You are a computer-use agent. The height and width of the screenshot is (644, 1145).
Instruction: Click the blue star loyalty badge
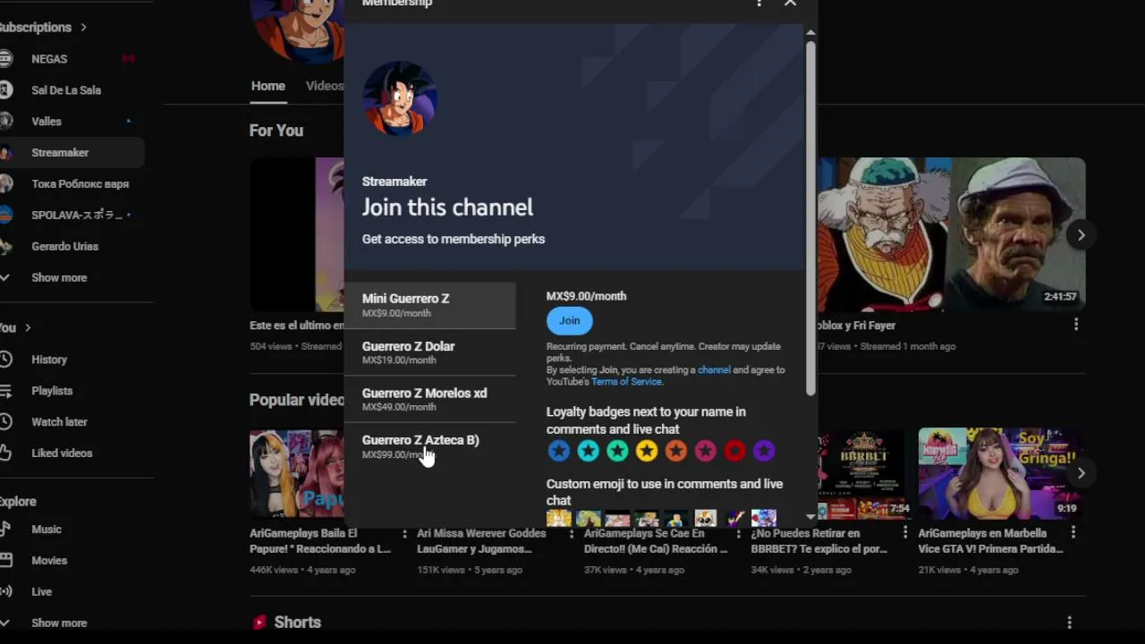558,451
